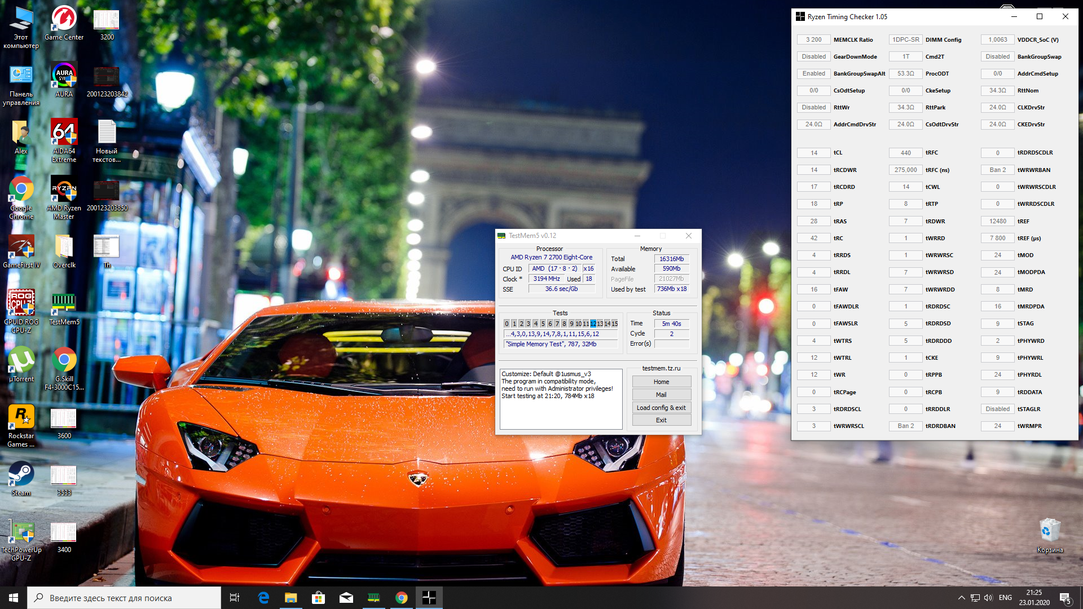Screen dimensions: 1083x609
Task: Open Task View on taskbar
Action: coord(235,598)
